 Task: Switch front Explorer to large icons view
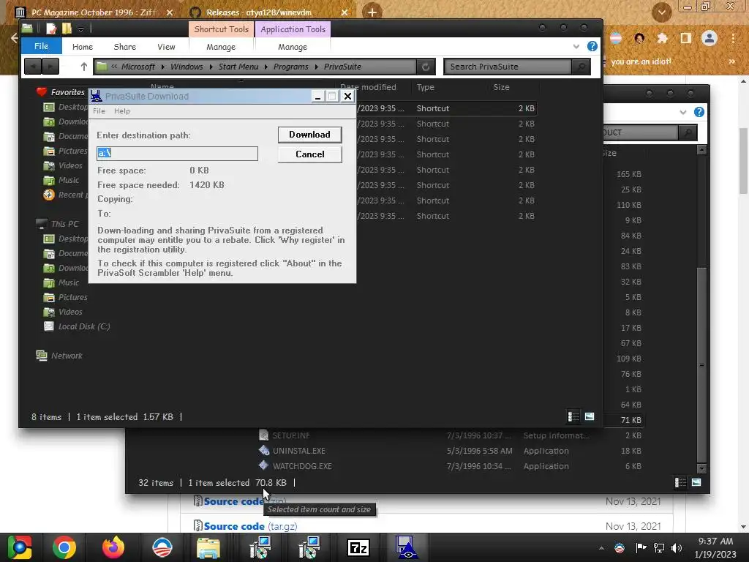(x=590, y=416)
